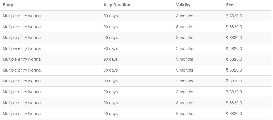Select 90 days in the last row
The width and height of the screenshot is (273, 120).
pyautogui.click(x=111, y=114)
